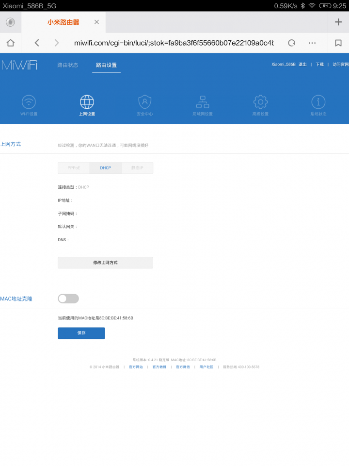
Task: Tap the URL address bar
Action: click(174, 43)
